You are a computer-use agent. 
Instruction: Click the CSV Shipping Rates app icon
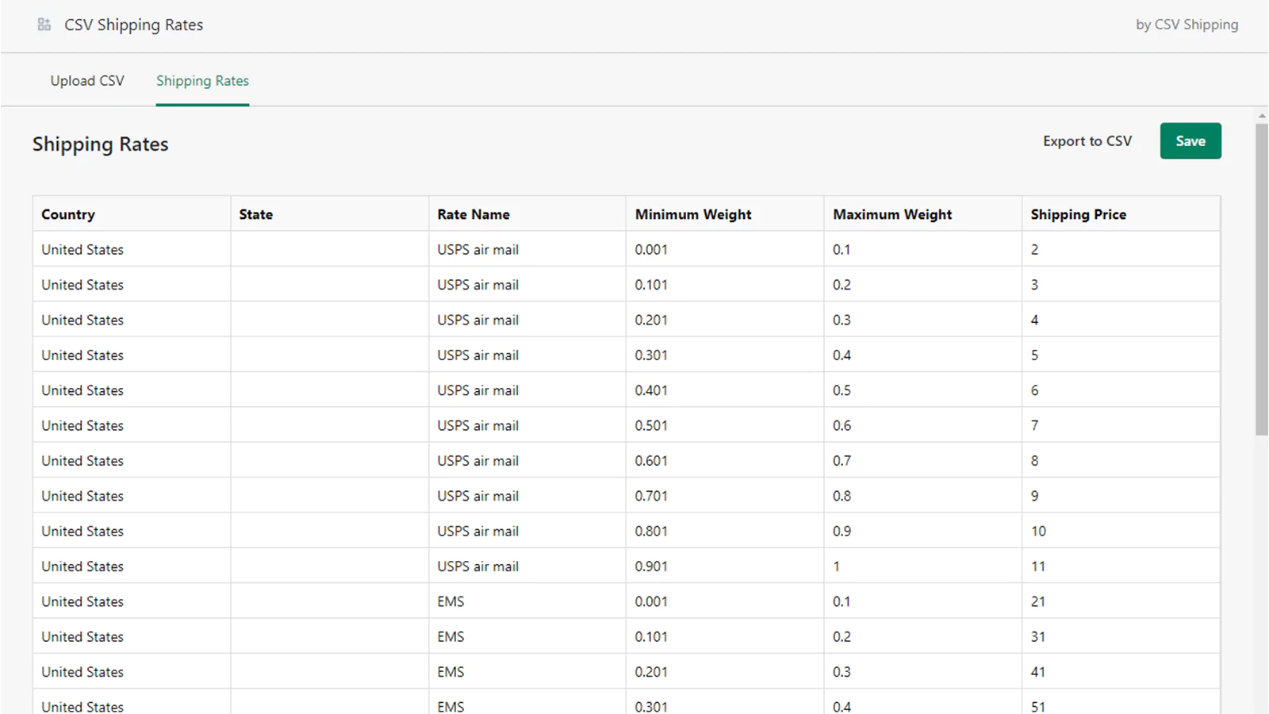tap(44, 25)
